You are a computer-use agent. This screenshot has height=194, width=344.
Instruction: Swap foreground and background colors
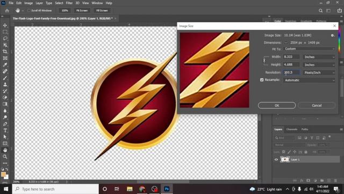click(x=7, y=169)
